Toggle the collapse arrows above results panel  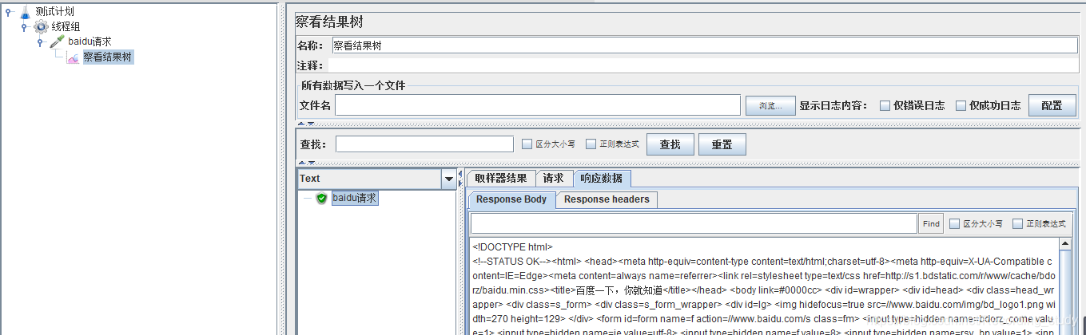(x=306, y=163)
